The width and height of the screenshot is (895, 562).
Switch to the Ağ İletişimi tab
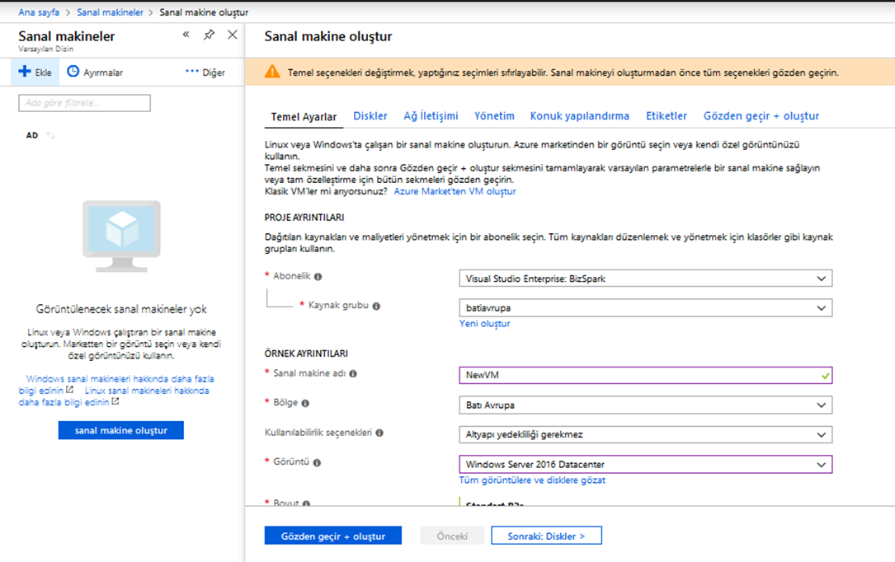tap(431, 115)
